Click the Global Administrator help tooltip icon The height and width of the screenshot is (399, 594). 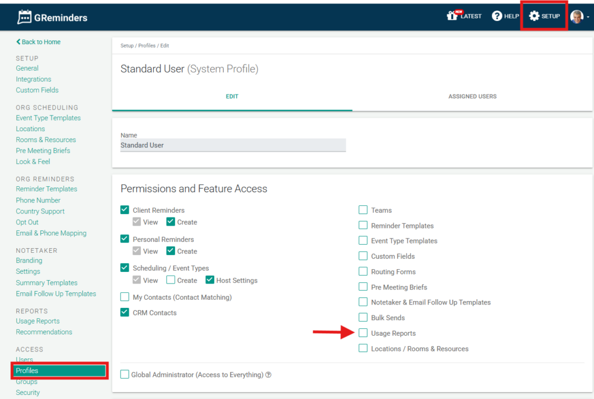(269, 375)
